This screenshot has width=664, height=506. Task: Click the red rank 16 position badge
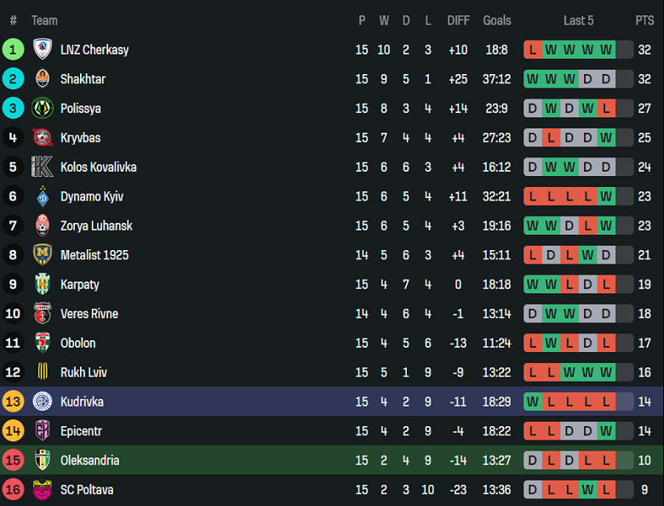(x=13, y=490)
